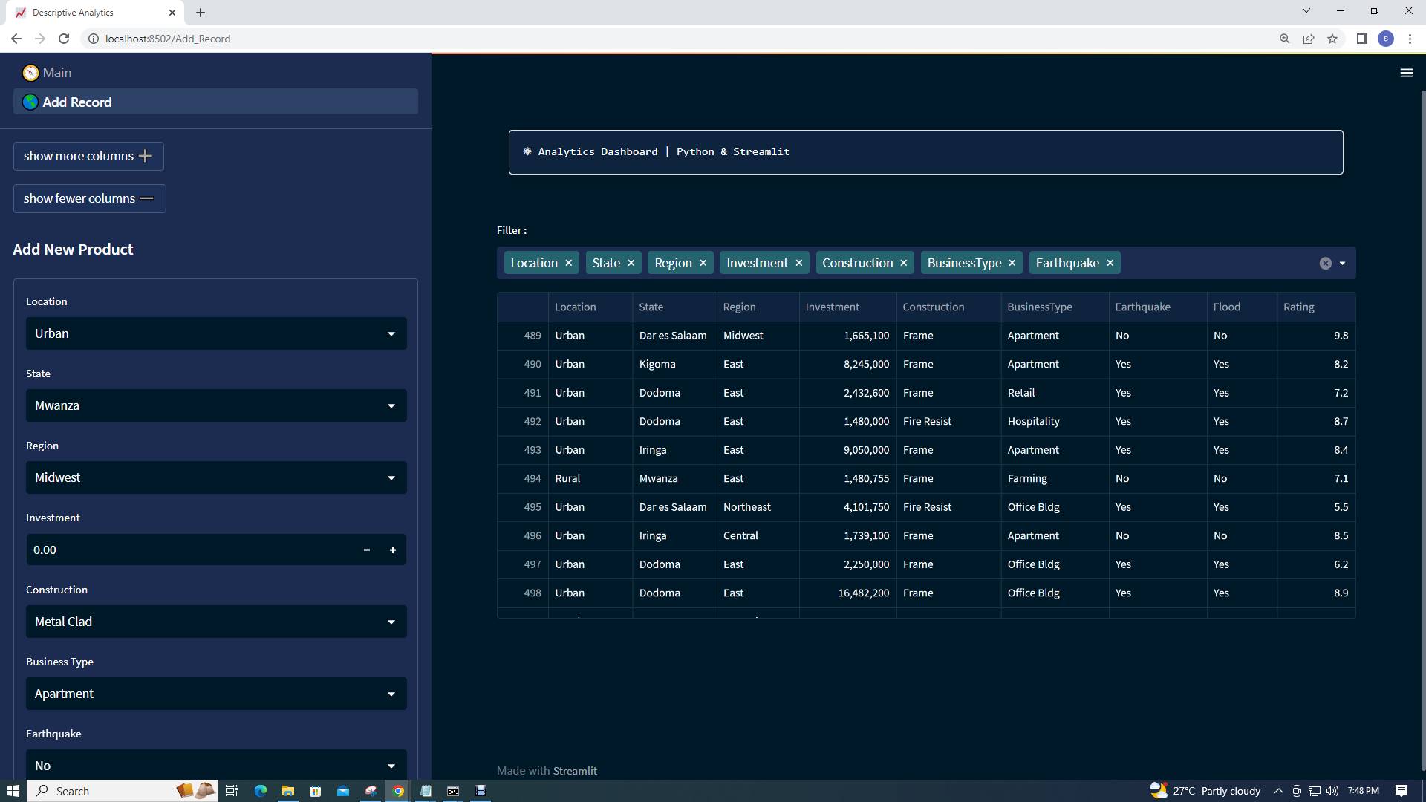Viewport: 1426px width, 802px height.
Task: Click the show more columns button
Action: pyautogui.click(x=88, y=156)
